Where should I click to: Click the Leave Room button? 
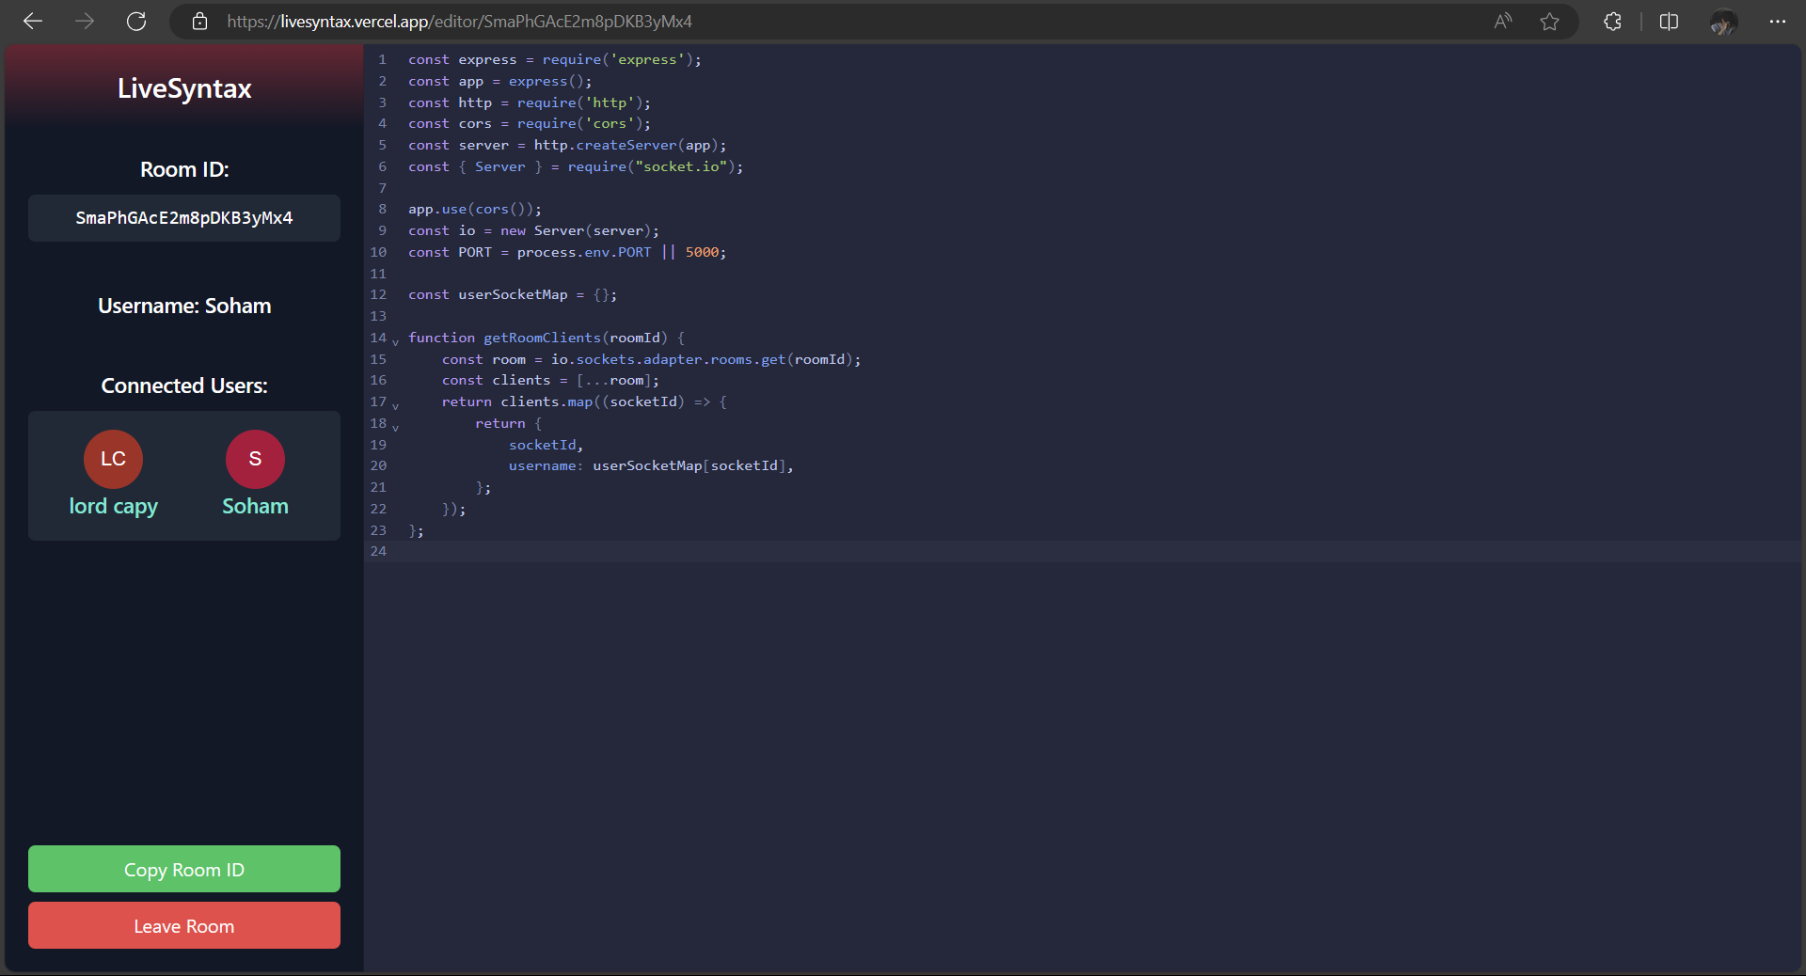tap(184, 925)
